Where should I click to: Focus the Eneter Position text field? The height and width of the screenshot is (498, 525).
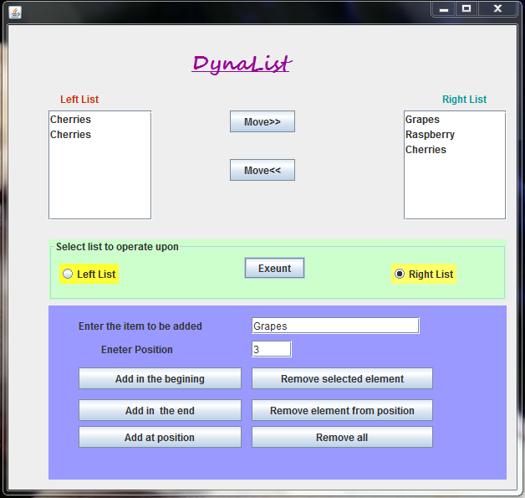[x=272, y=349]
